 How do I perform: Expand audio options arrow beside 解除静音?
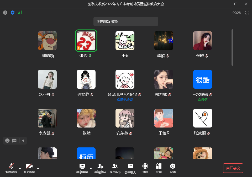[x=20, y=168]
